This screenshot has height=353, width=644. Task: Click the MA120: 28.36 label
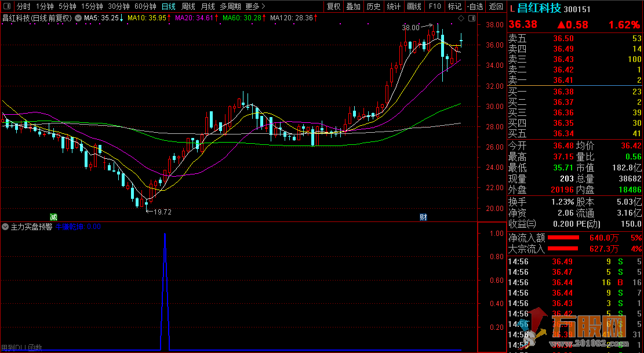[291, 18]
